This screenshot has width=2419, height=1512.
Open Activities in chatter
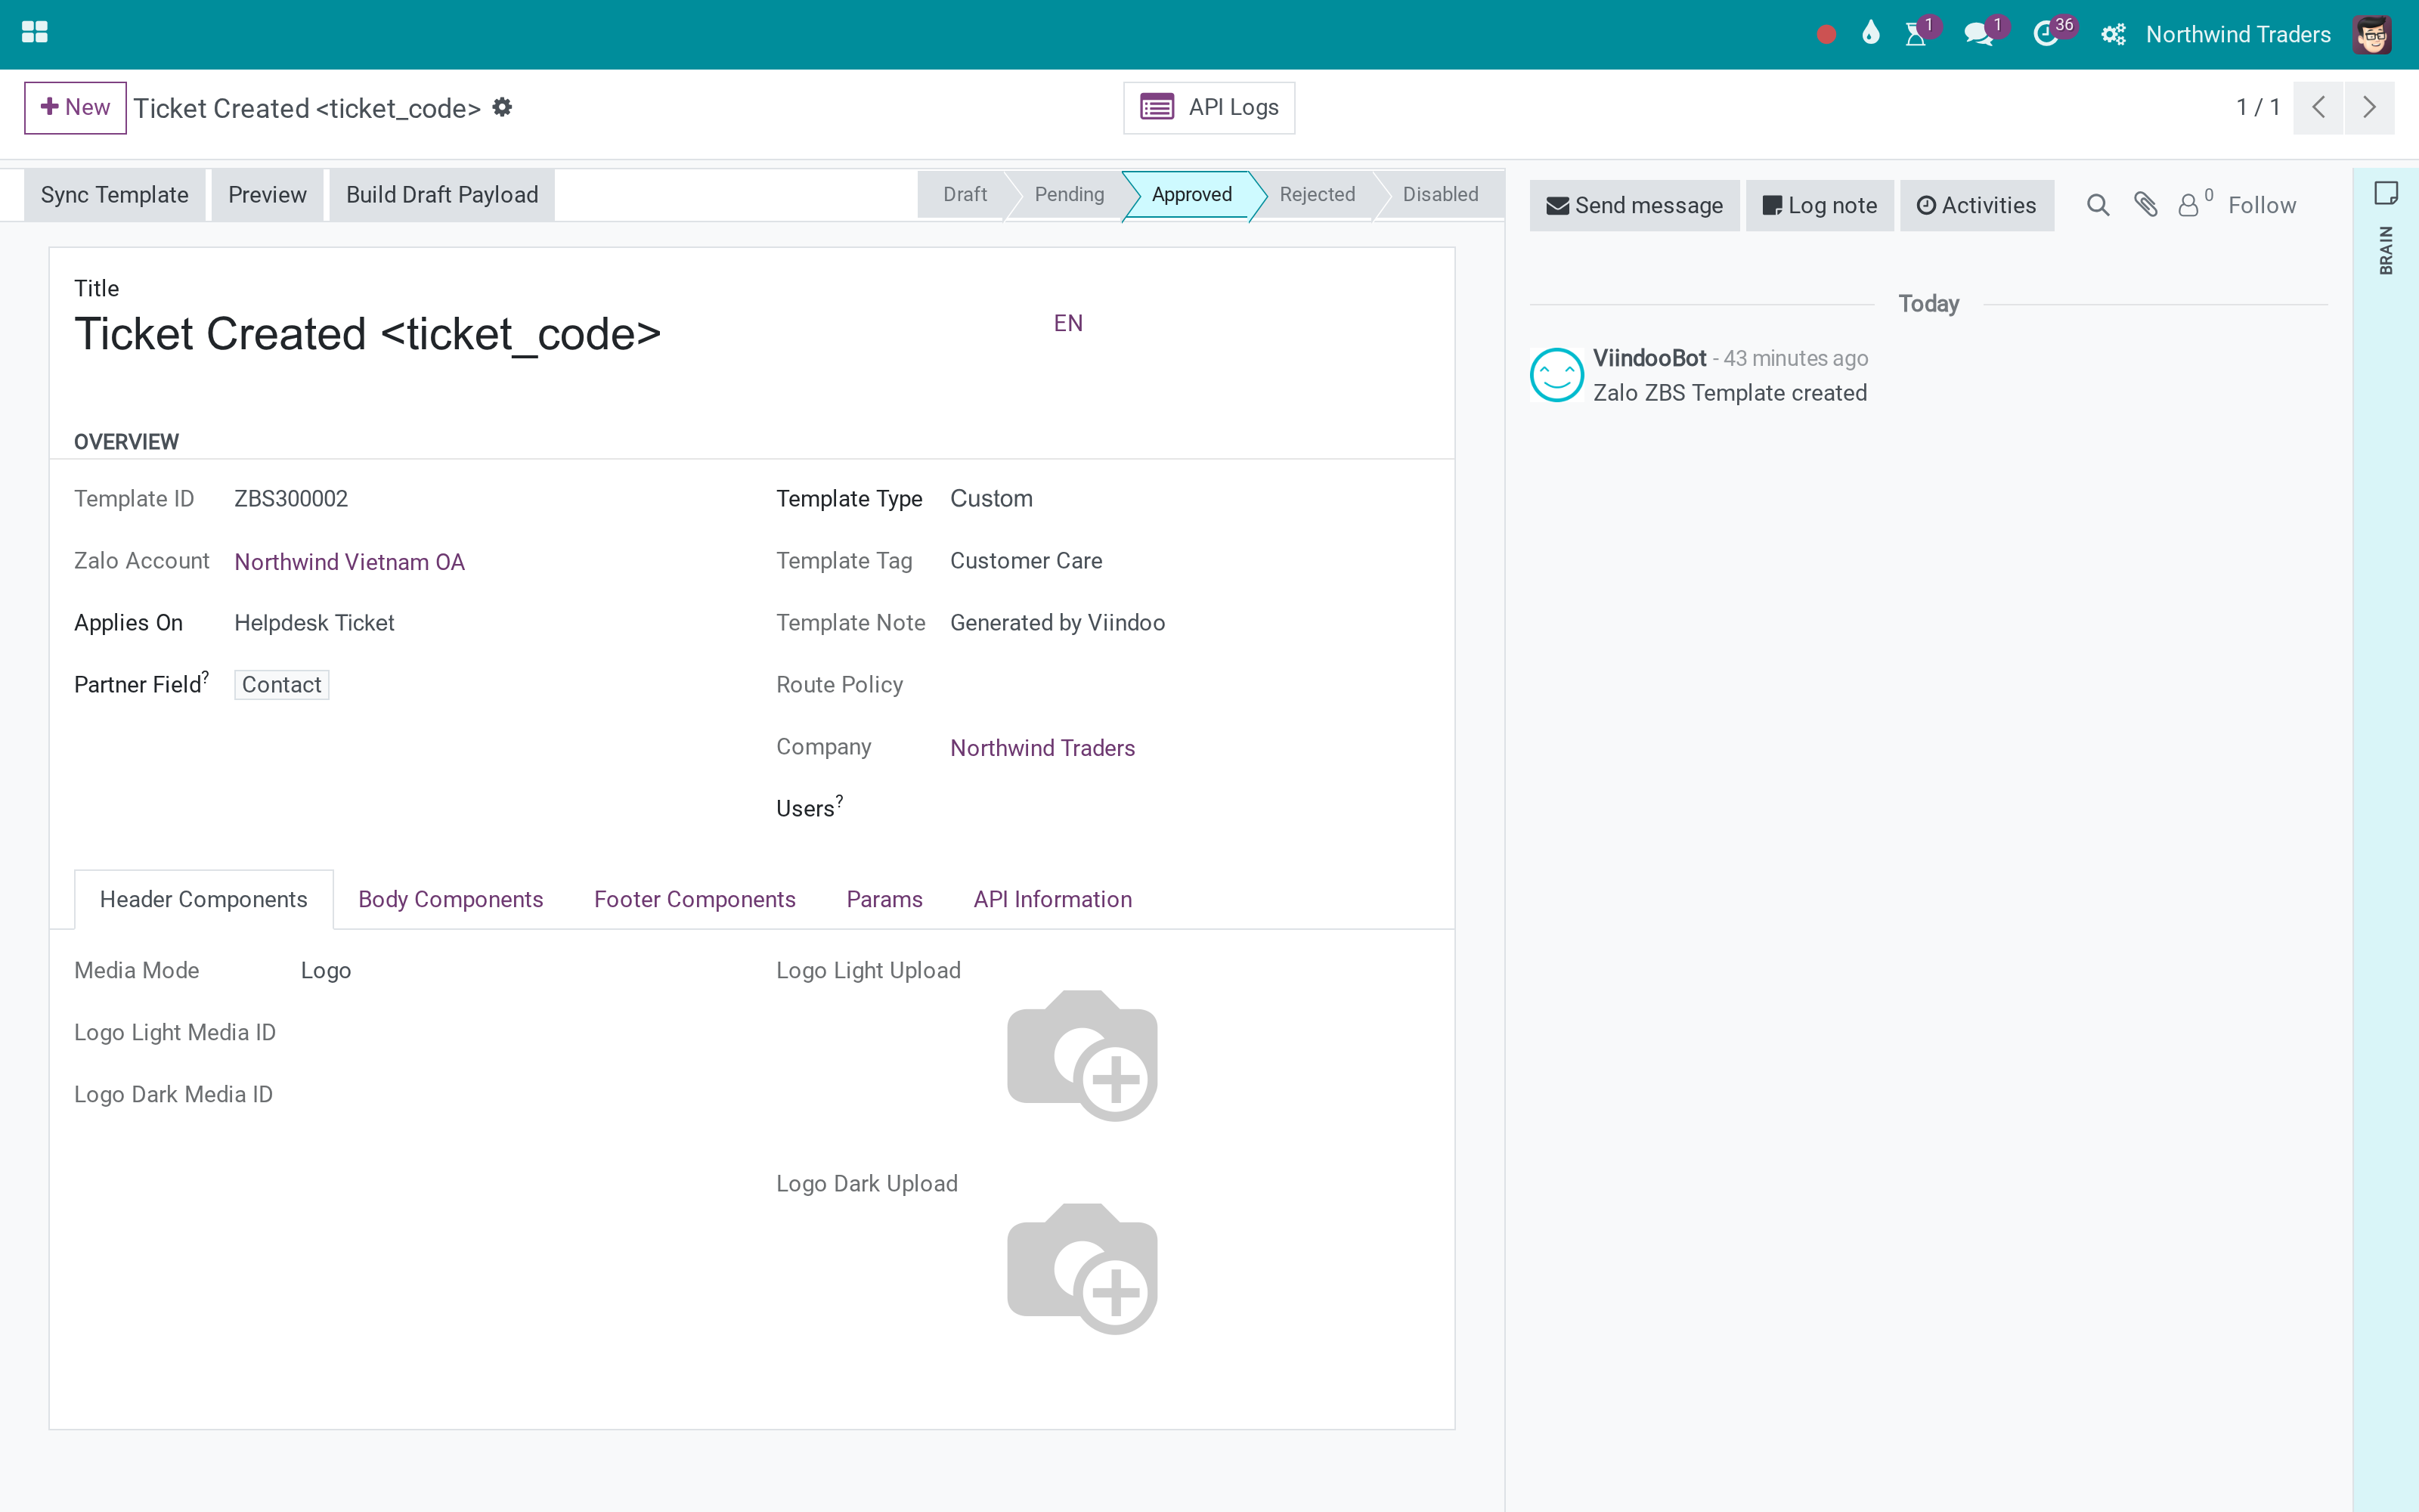pyautogui.click(x=1976, y=205)
